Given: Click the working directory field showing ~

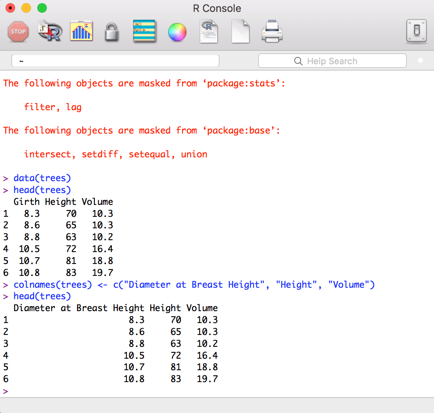Looking at the screenshot, I should pos(115,60).
